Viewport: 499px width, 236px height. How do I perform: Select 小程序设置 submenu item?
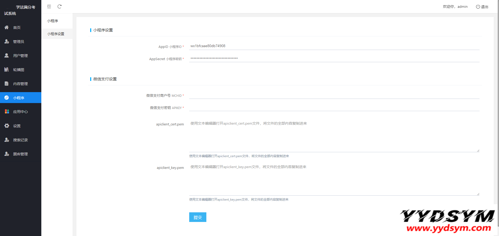pyautogui.click(x=56, y=34)
